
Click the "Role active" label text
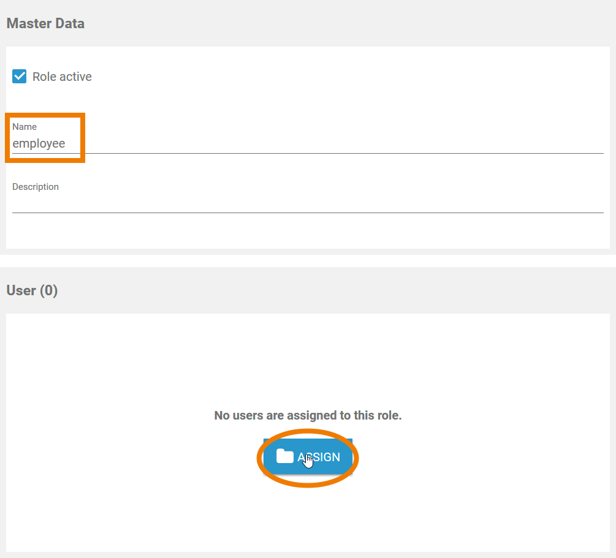click(x=62, y=77)
